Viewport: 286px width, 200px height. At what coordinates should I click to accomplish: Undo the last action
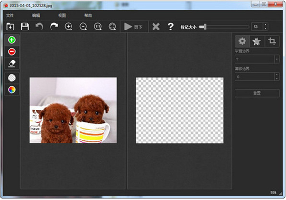coord(40,27)
